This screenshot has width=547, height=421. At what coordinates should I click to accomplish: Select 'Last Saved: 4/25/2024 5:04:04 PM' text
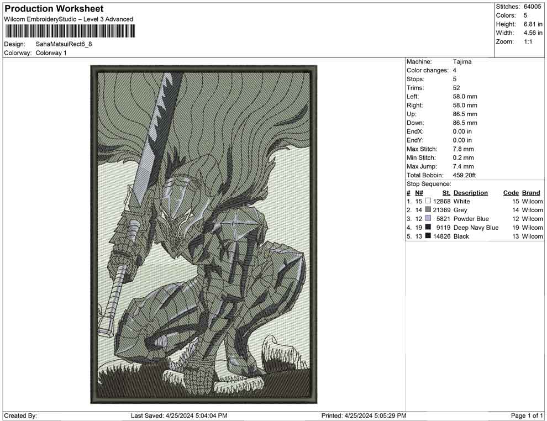(180, 415)
